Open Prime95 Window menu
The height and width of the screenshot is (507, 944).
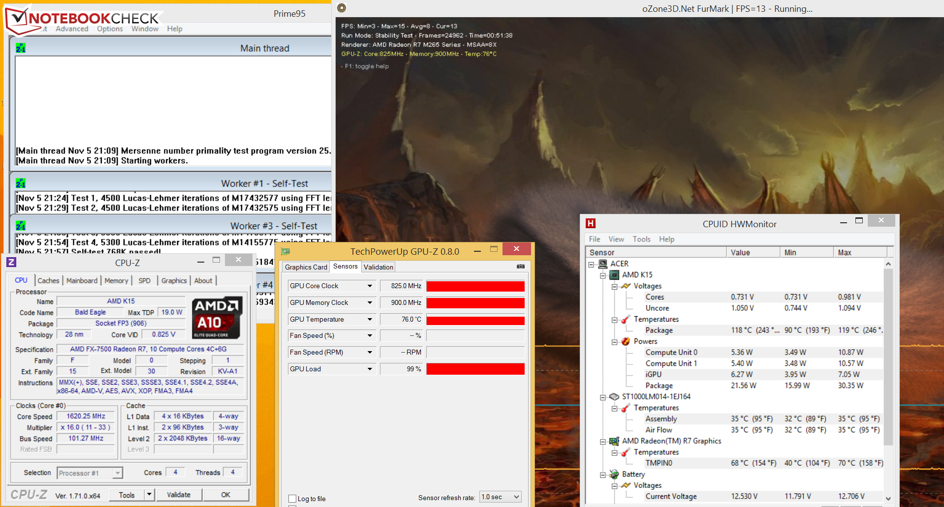[x=145, y=29]
